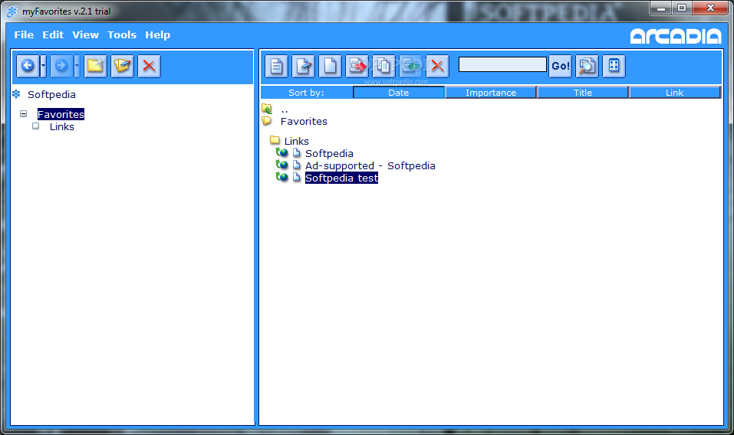Select the Softpedia root label in left panel

pos(51,94)
